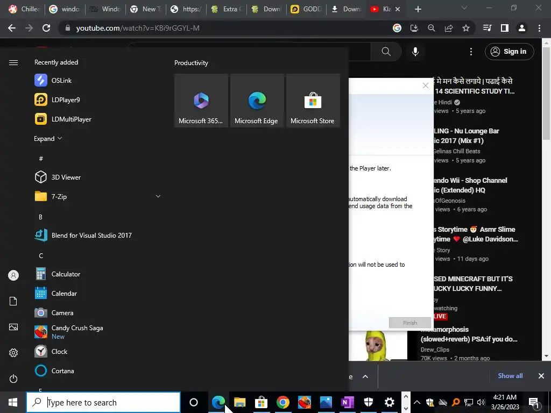Viewport: 551px width, 413px height.
Task: Open user account in Start sidebar
Action: coord(13,275)
